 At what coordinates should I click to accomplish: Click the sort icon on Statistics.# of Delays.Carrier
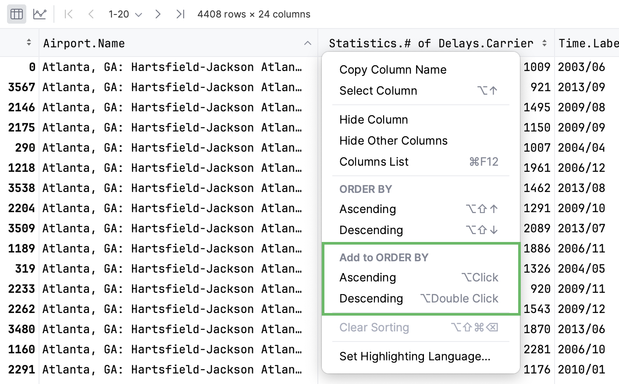pos(545,43)
